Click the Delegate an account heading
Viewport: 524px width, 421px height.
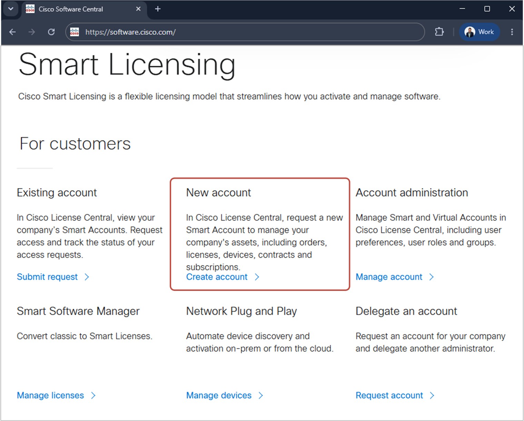[x=406, y=311]
